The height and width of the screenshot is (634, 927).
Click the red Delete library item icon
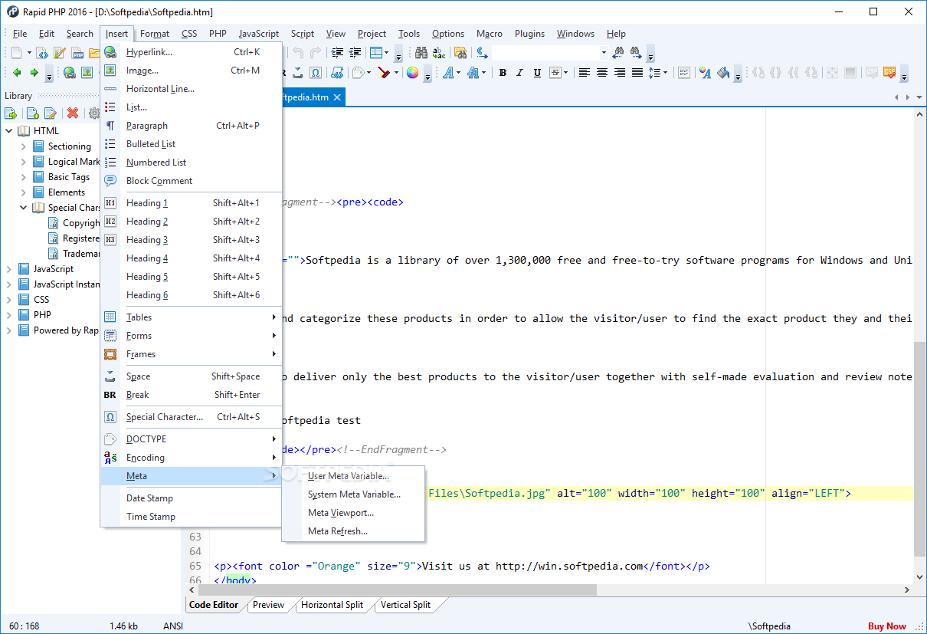73,113
